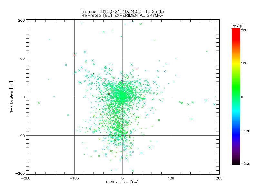The width and height of the screenshot is (258, 194).
Task: Click the 'N-S location [km]' axis label
Action: point(11,97)
